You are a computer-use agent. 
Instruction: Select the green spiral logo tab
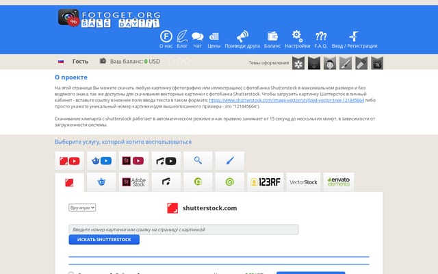click(x=230, y=182)
